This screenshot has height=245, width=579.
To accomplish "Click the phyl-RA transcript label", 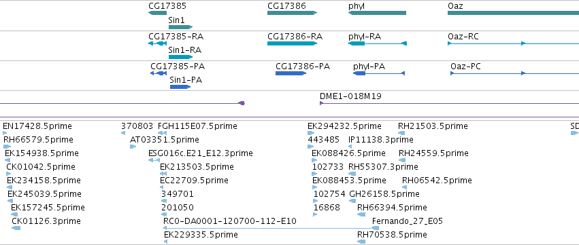I will 365,37.
